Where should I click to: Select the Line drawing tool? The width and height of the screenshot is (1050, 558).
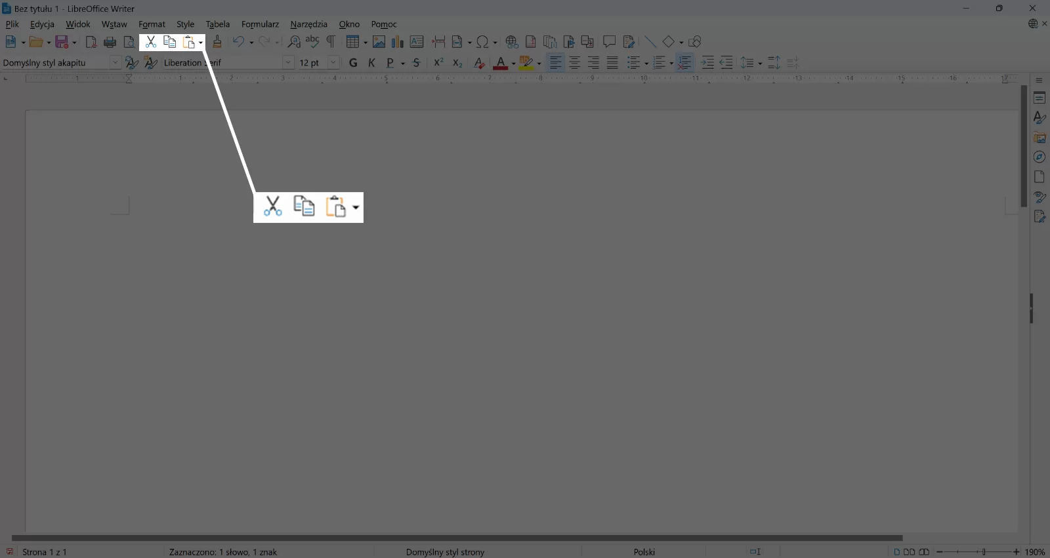(650, 42)
